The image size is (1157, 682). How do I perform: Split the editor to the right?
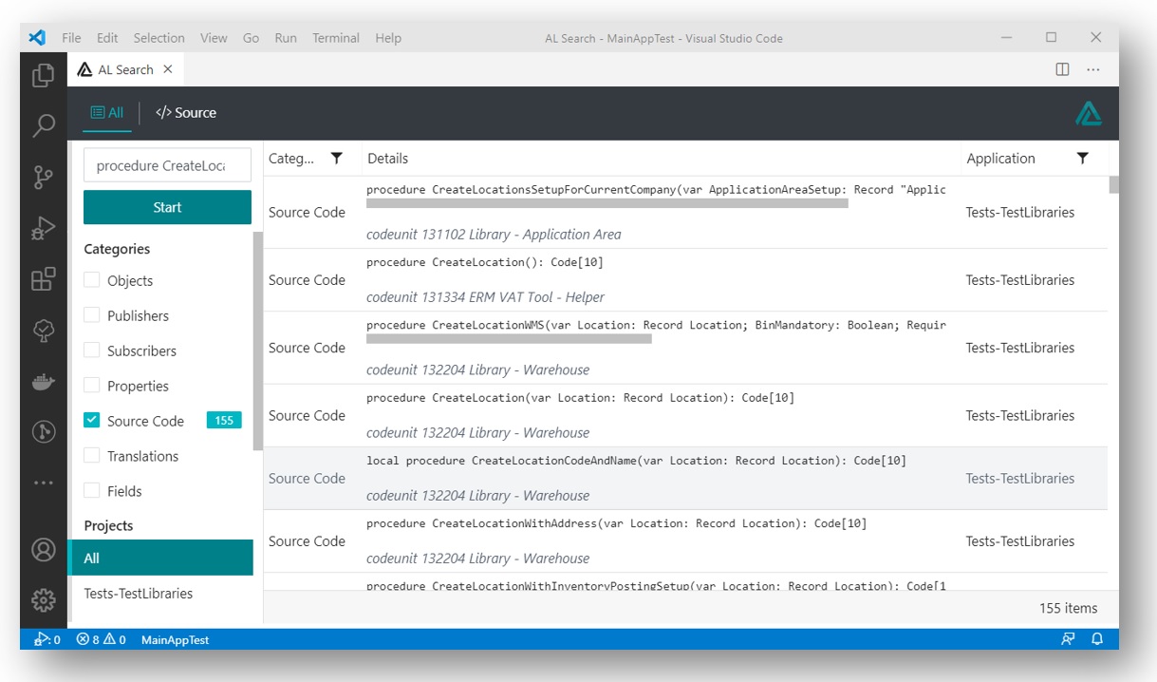[x=1062, y=69]
